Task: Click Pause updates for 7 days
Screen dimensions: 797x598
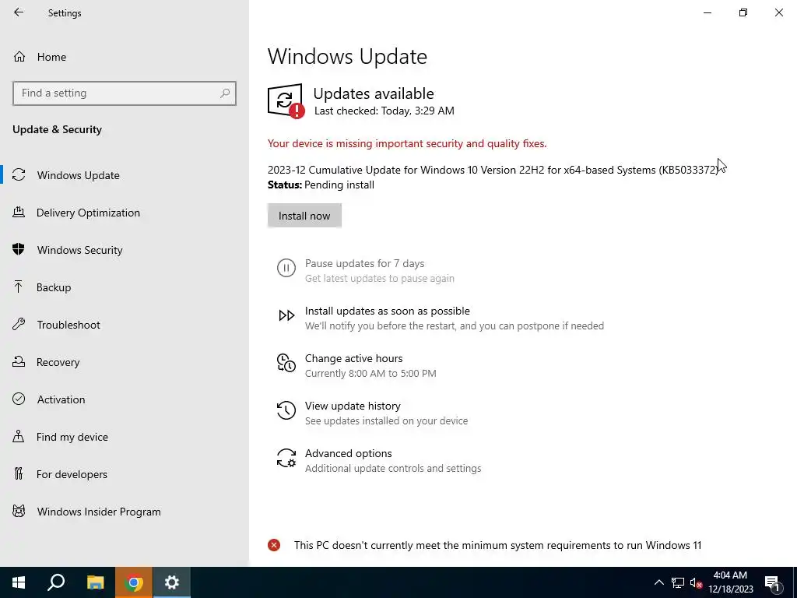Action: pyautogui.click(x=364, y=263)
